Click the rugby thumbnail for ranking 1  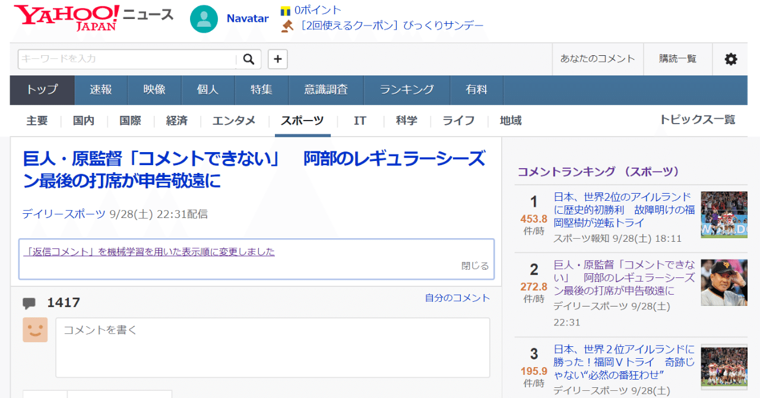pyautogui.click(x=724, y=215)
